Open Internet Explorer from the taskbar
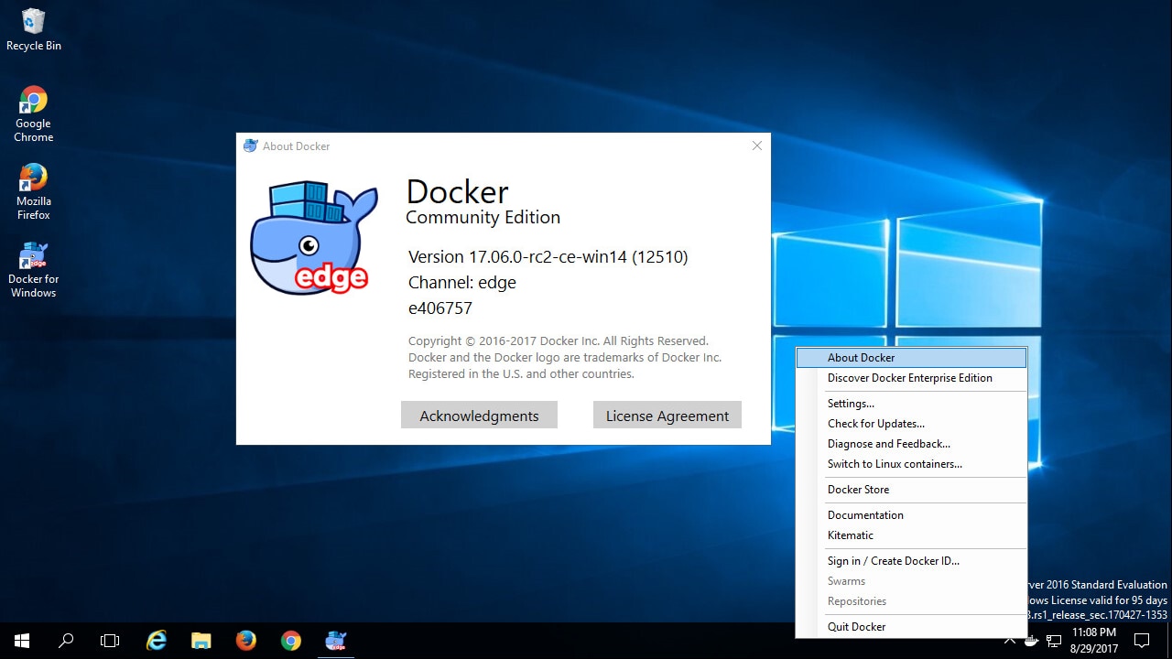This screenshot has width=1172, height=659. click(x=156, y=640)
